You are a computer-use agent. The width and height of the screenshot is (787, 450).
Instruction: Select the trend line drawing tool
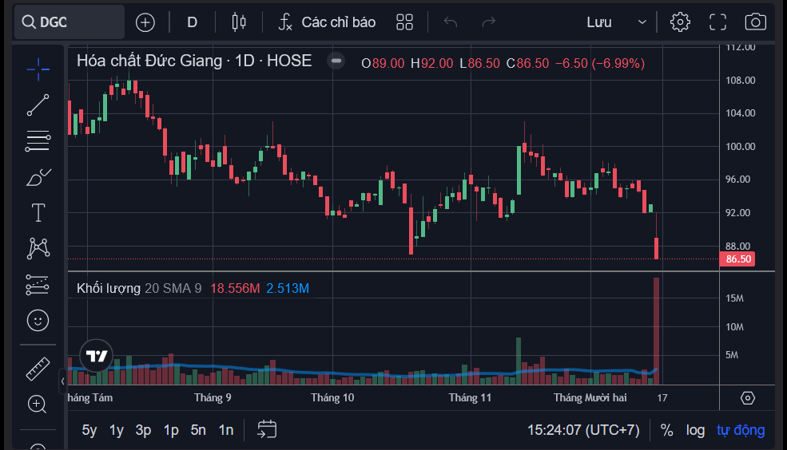pyautogui.click(x=38, y=105)
